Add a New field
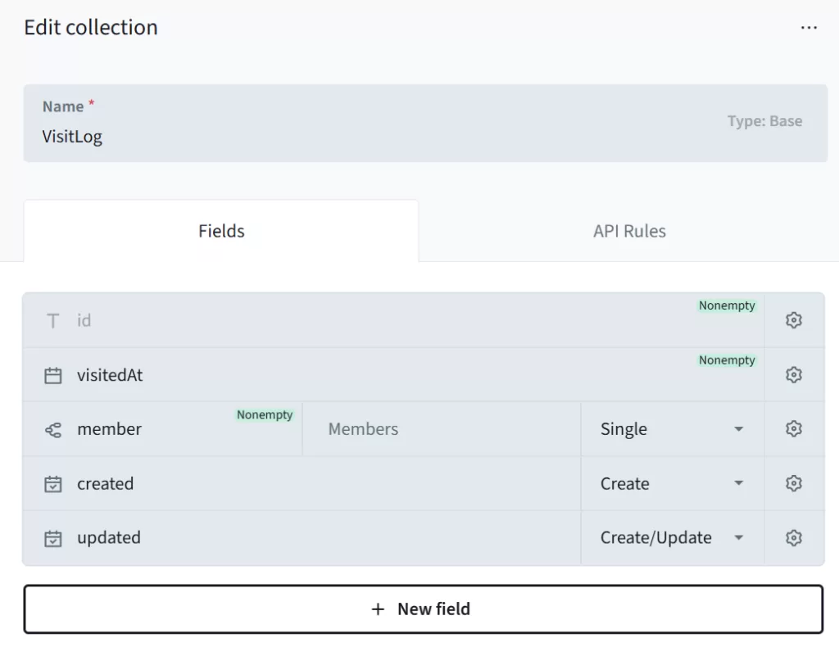The image size is (839, 647). pyautogui.click(x=423, y=609)
